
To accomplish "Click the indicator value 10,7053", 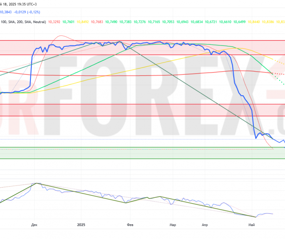I will (x=168, y=22).
